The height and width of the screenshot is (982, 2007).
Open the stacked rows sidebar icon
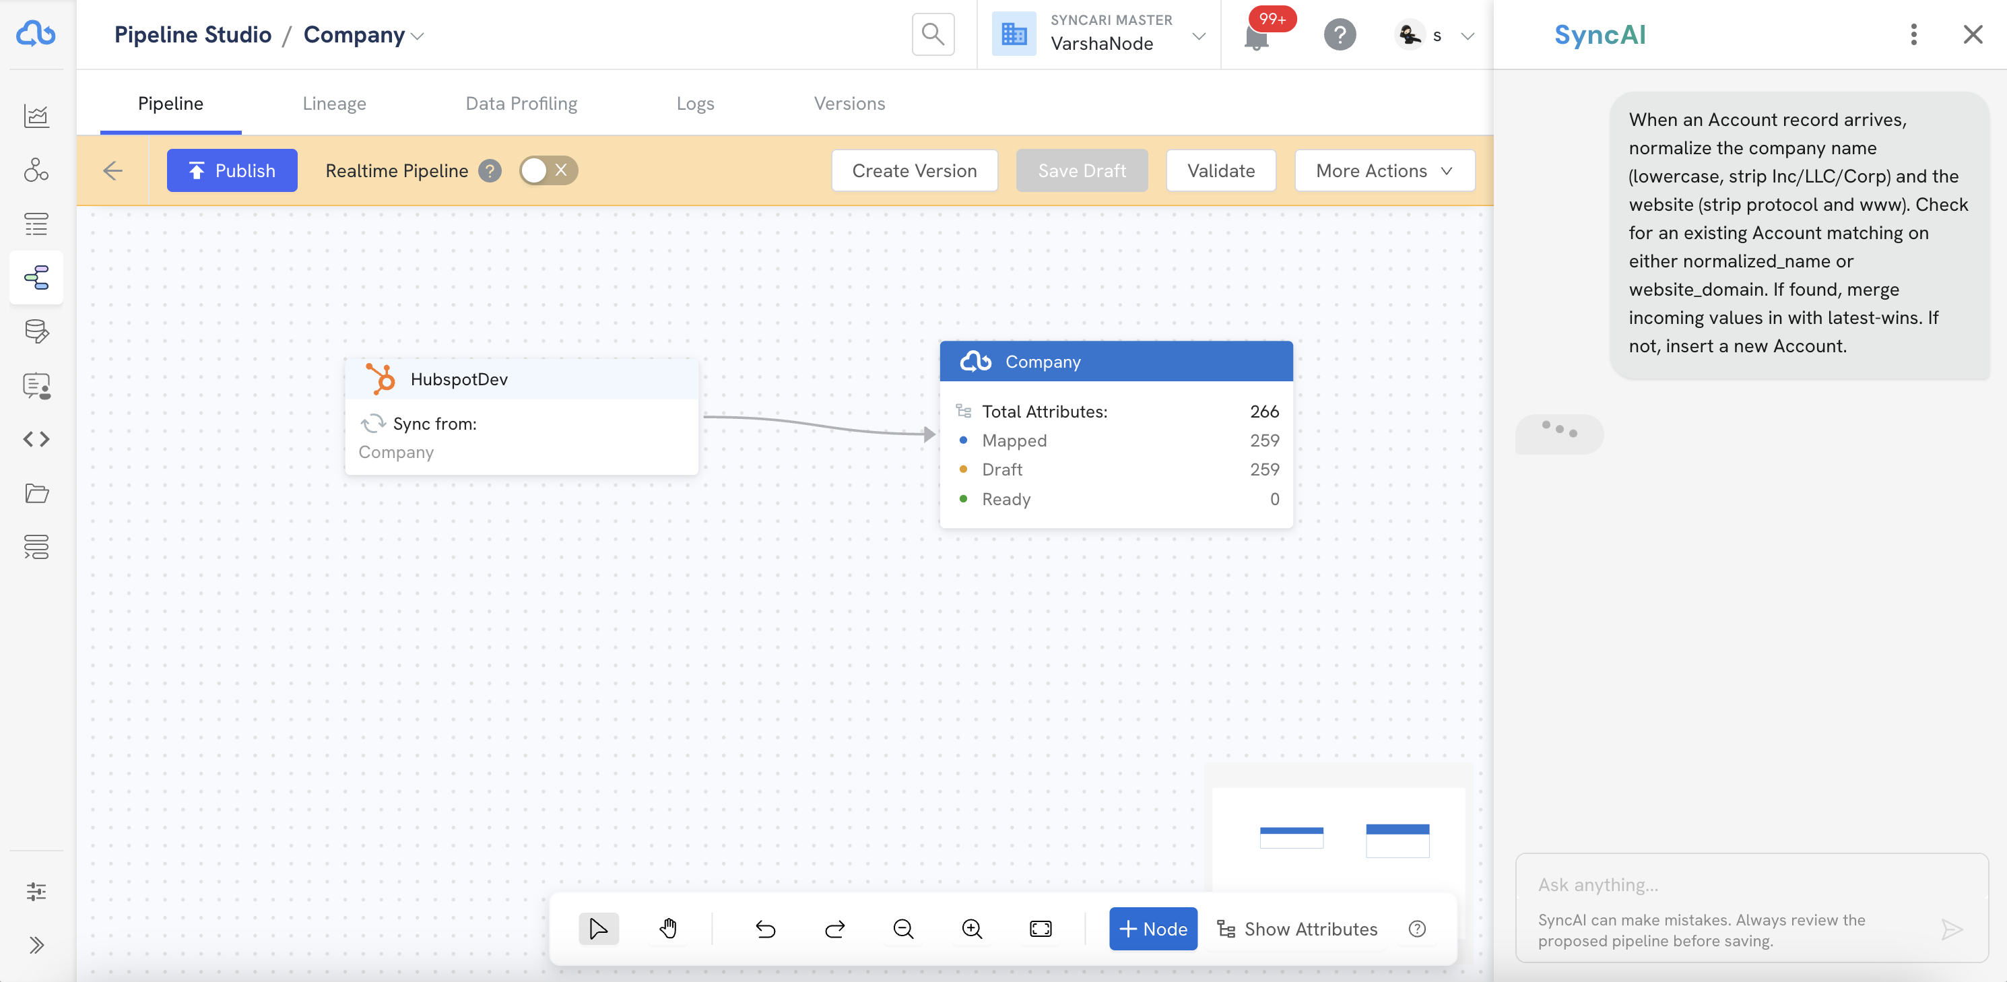click(36, 547)
